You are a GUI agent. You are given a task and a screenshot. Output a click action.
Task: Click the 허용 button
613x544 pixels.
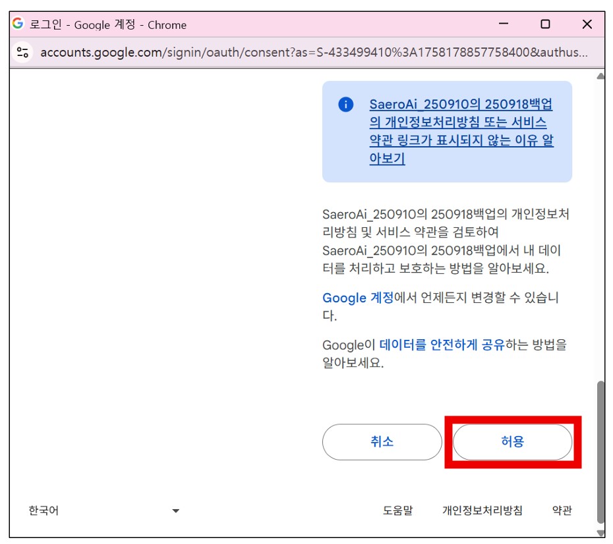512,442
